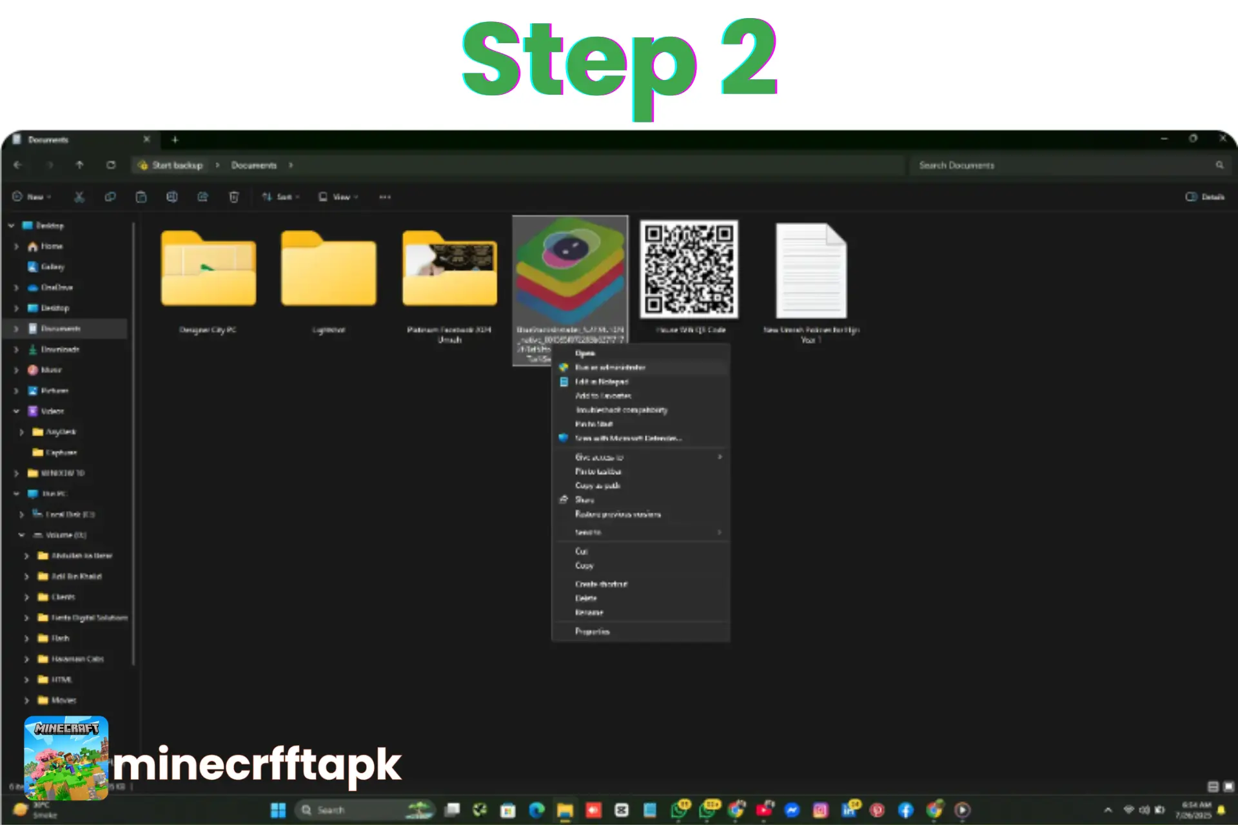Choose Edit in Notepad
Image resolution: width=1238 pixels, height=825 pixels.
click(641, 382)
